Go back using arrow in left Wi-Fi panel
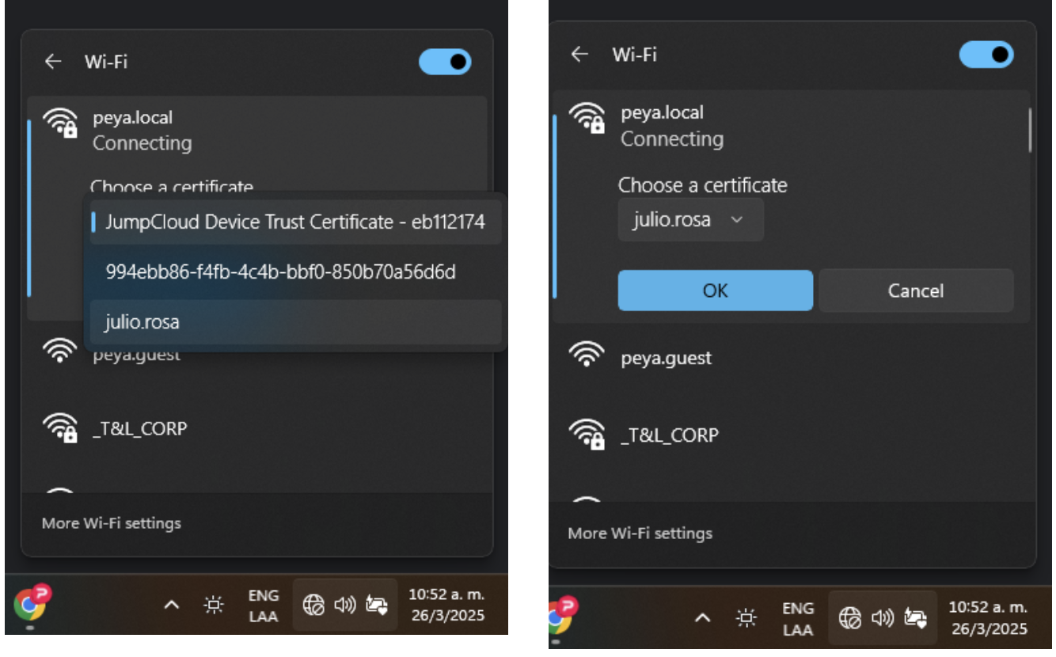The height and width of the screenshot is (657, 1056). [53, 62]
